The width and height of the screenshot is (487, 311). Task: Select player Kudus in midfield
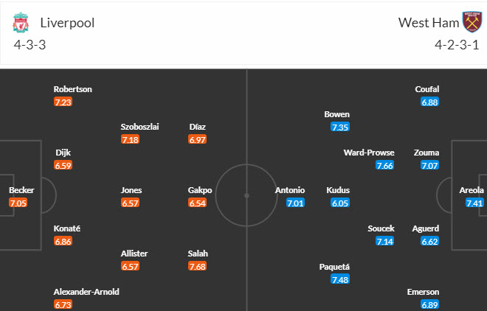click(x=338, y=190)
